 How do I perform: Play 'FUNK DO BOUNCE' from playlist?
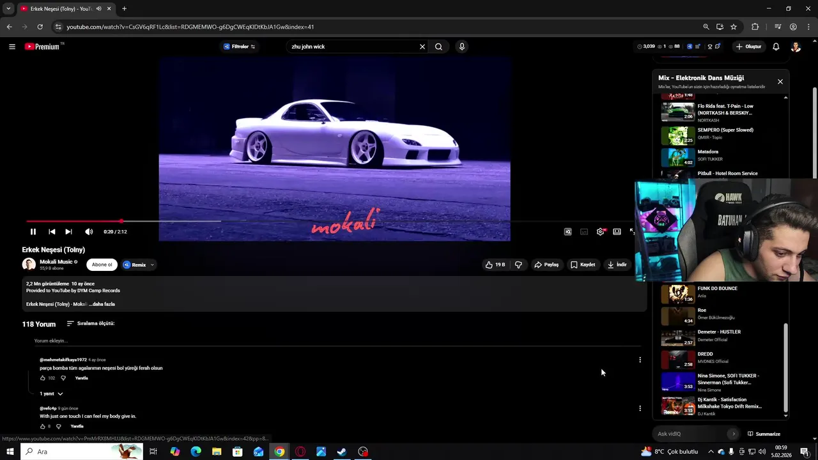click(722, 293)
